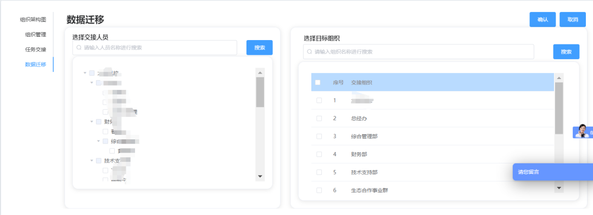Focus the 请输入组织名称进行搜索 input field
This screenshot has width=593, height=215.
pyautogui.click(x=418, y=52)
